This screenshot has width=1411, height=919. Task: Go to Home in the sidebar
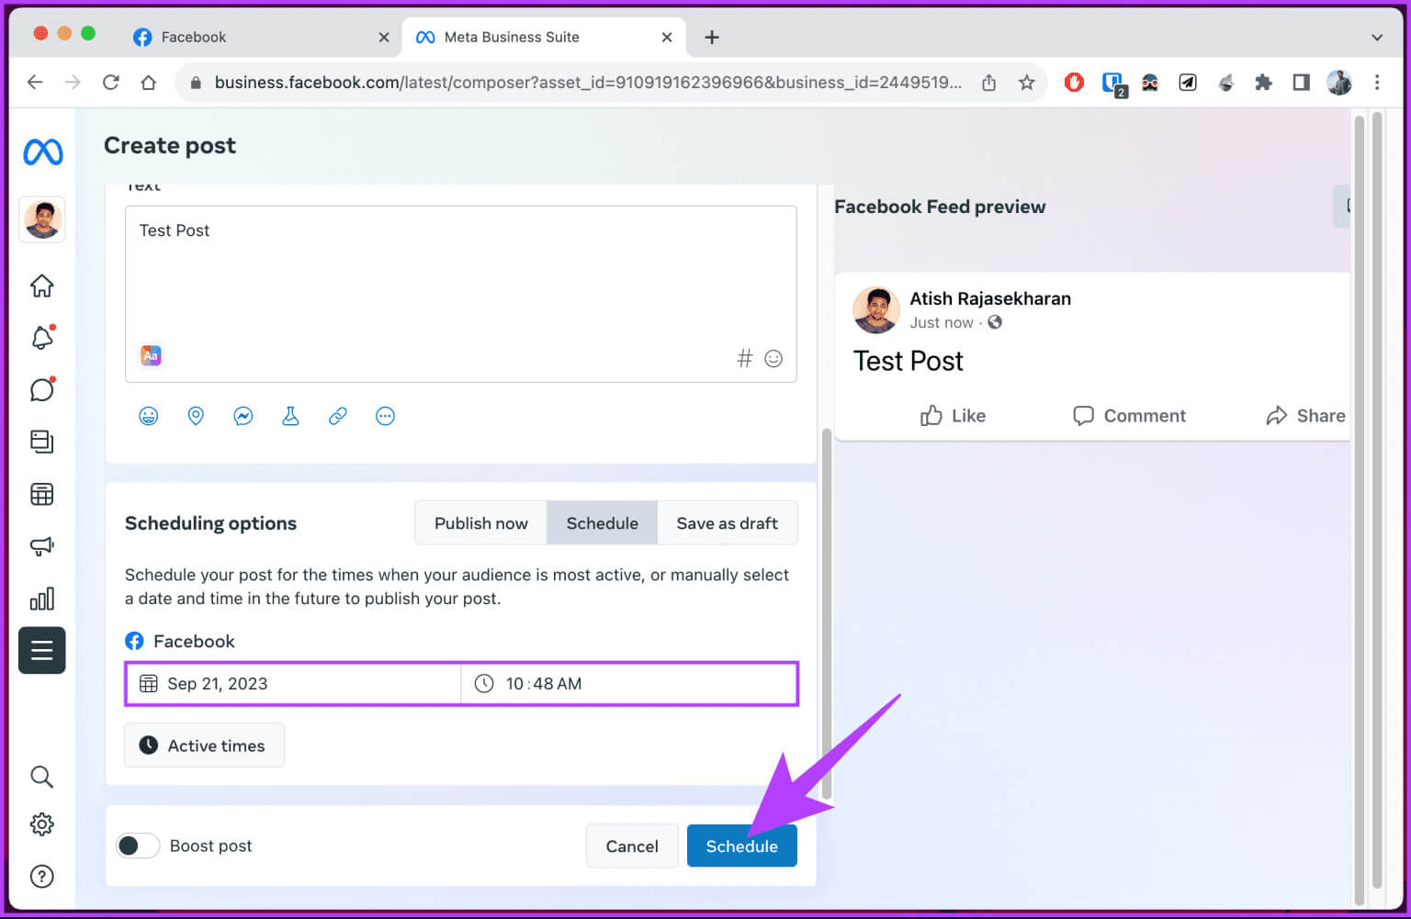tap(42, 286)
